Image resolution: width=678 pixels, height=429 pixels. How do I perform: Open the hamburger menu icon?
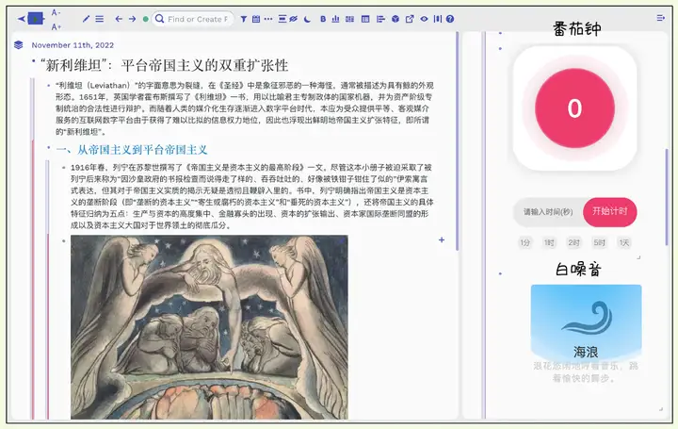coord(100,19)
